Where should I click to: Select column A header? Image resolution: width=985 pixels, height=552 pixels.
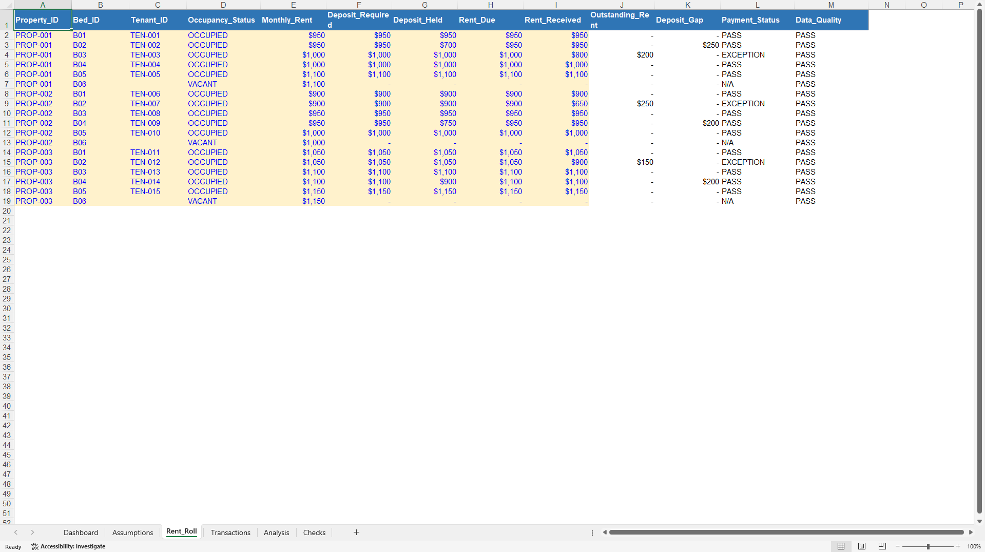(43, 5)
